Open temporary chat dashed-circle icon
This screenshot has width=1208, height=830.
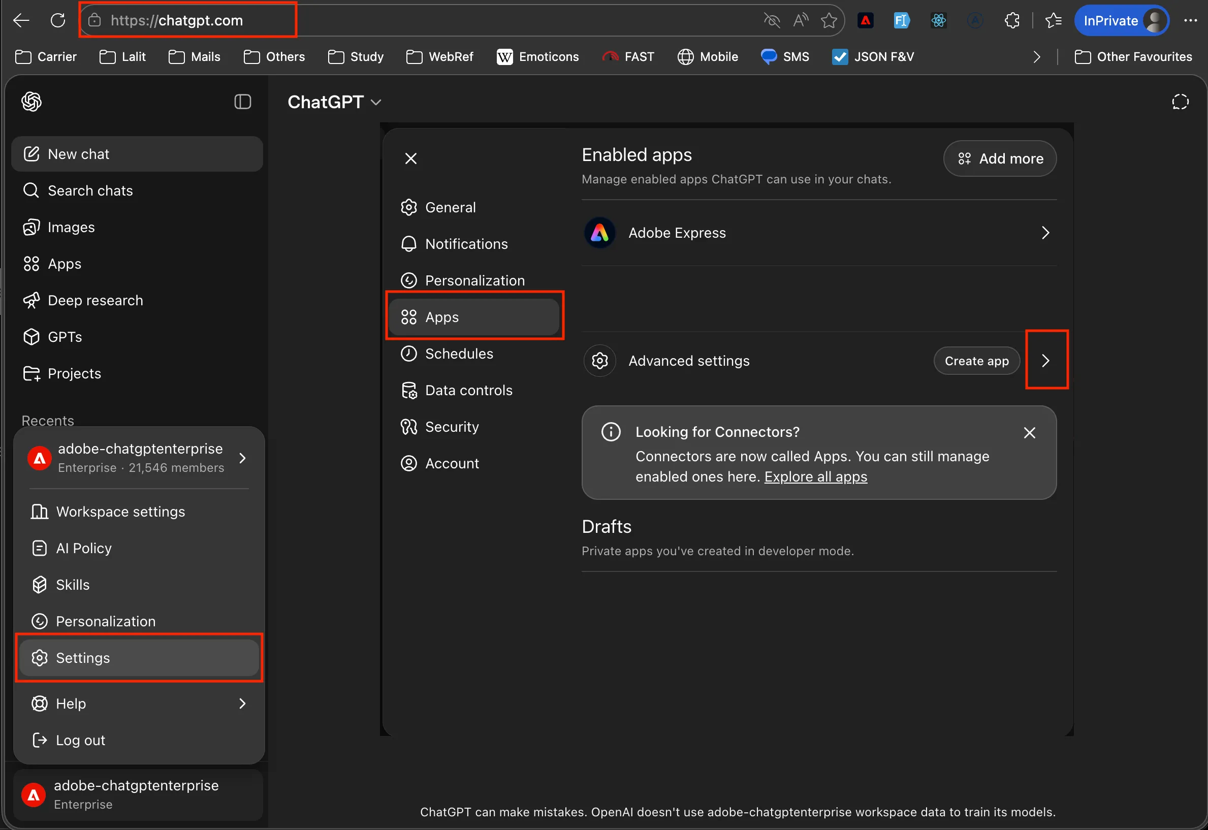pos(1180,102)
